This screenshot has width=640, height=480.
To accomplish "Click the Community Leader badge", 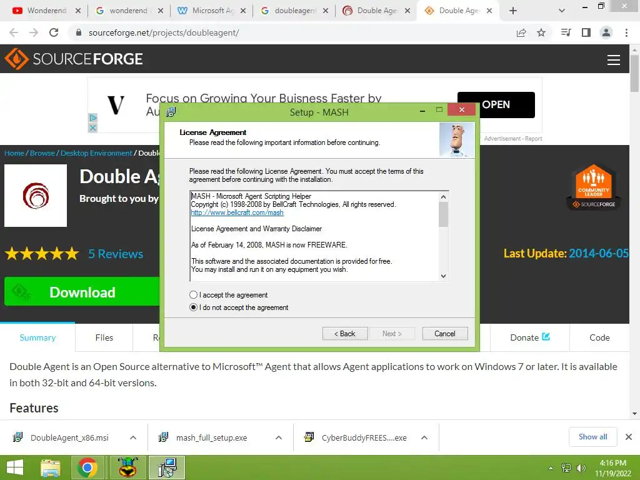I will [x=594, y=187].
